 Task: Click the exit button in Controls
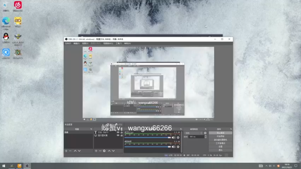pos(220,150)
